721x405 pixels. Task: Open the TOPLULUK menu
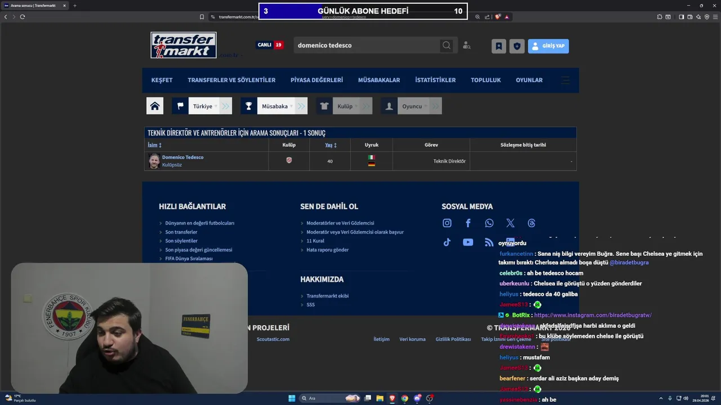pyautogui.click(x=486, y=80)
